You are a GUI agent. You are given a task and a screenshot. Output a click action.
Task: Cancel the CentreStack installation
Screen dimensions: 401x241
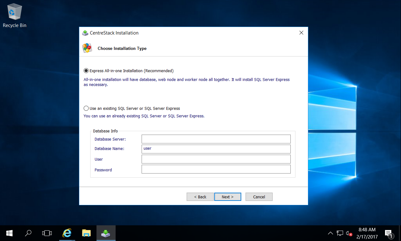pos(259,197)
